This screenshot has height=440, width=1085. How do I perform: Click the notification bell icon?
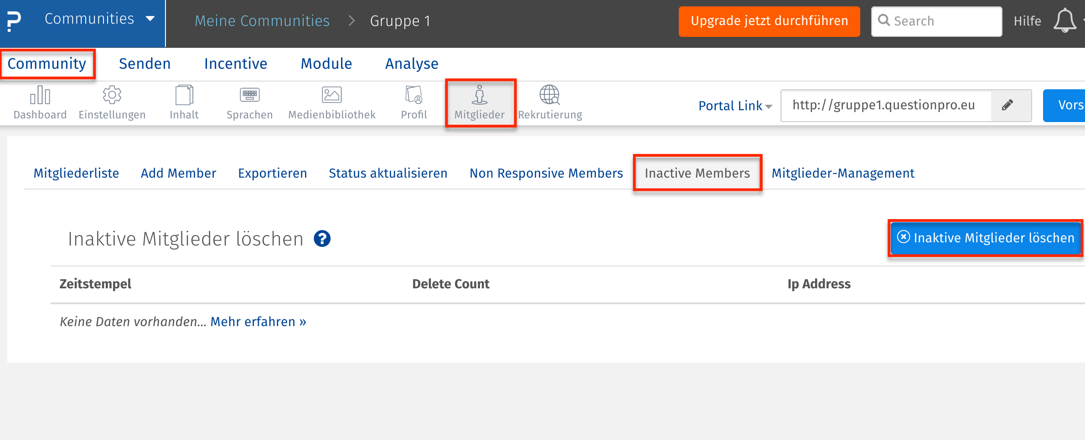1064,21
